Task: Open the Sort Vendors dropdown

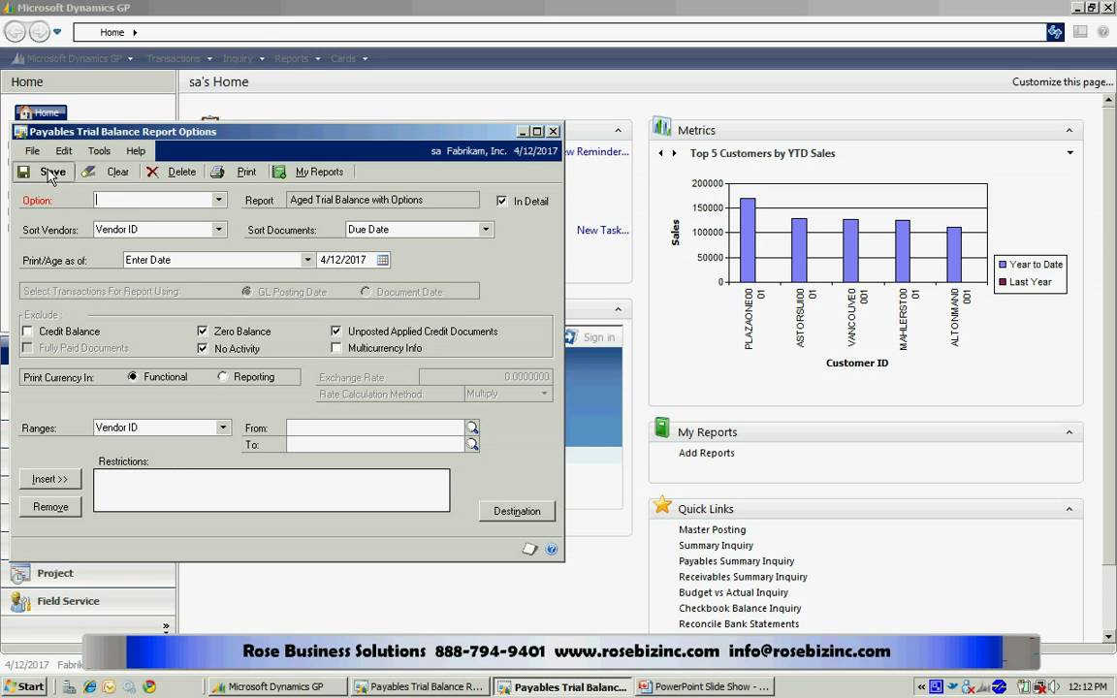Action: [x=219, y=230]
